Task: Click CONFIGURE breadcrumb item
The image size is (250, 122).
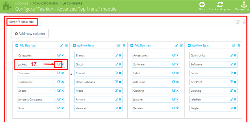Action: point(73,3)
